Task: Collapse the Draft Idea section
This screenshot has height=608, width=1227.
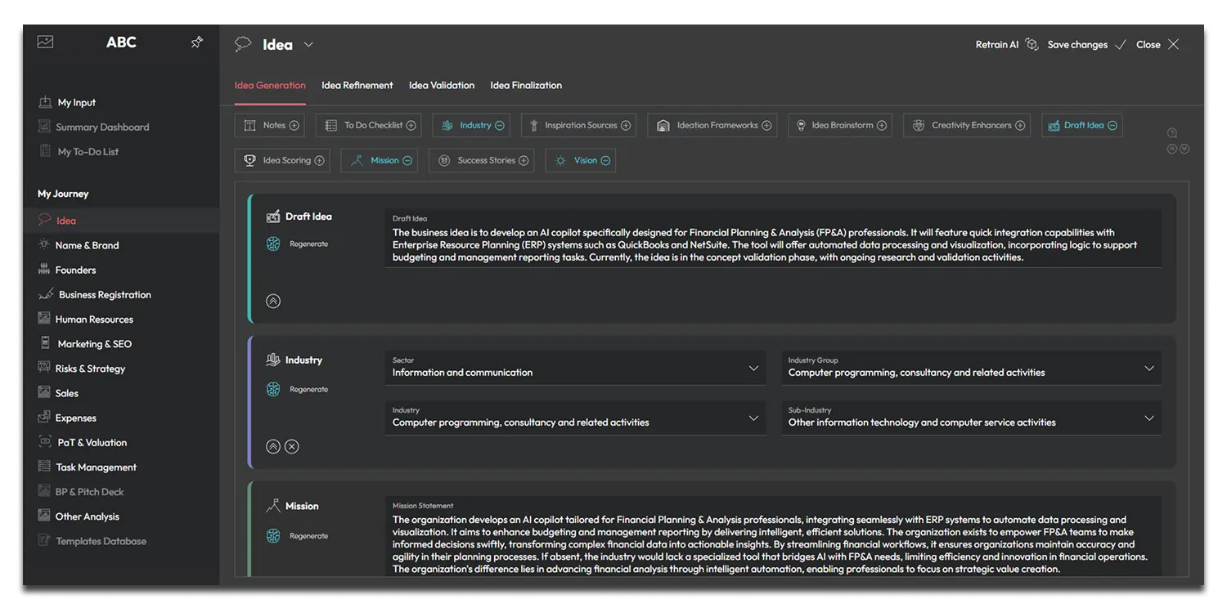Action: 273,301
